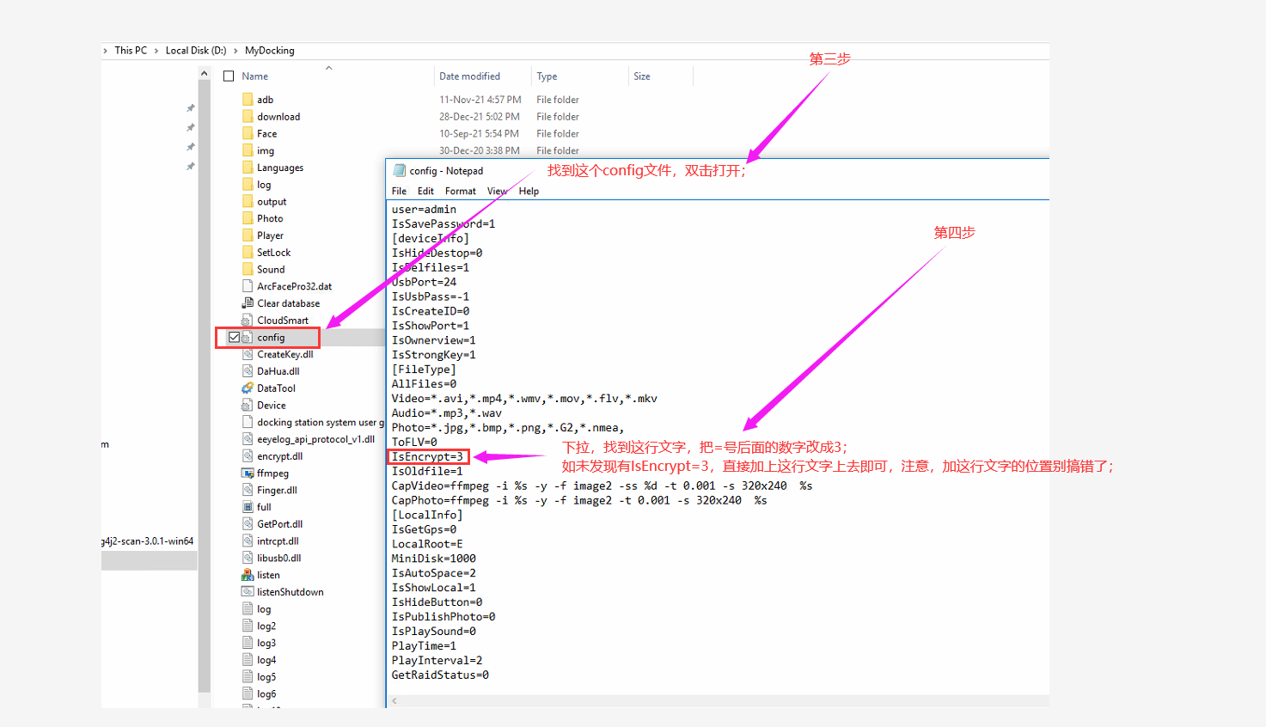Click the ffmpeg executable icon
Image resolution: width=1266 pixels, height=727 pixels.
(x=248, y=473)
